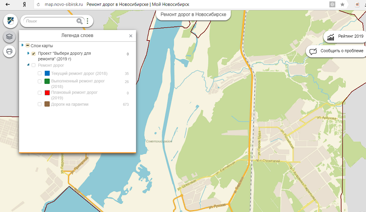Image resolution: width=366 pixels, height=212 pixels.
Task: Collapse the Слои карты tree node
Action: (22, 45)
